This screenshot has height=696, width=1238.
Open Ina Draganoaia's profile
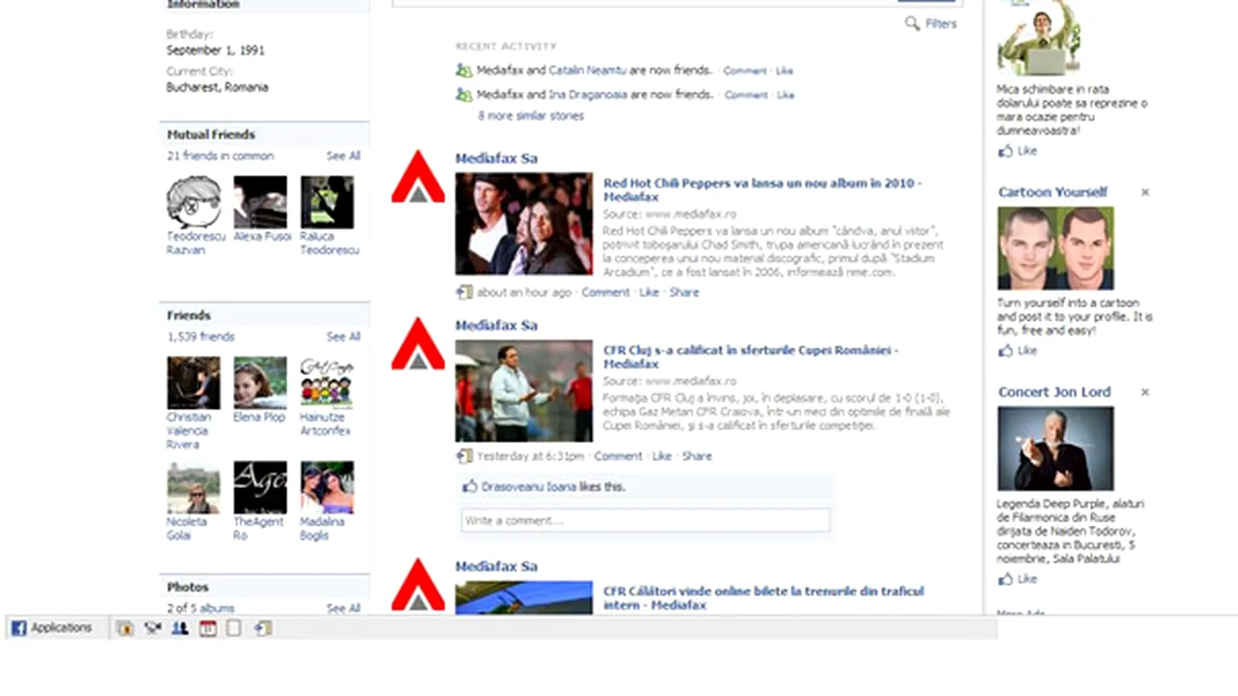pos(587,95)
